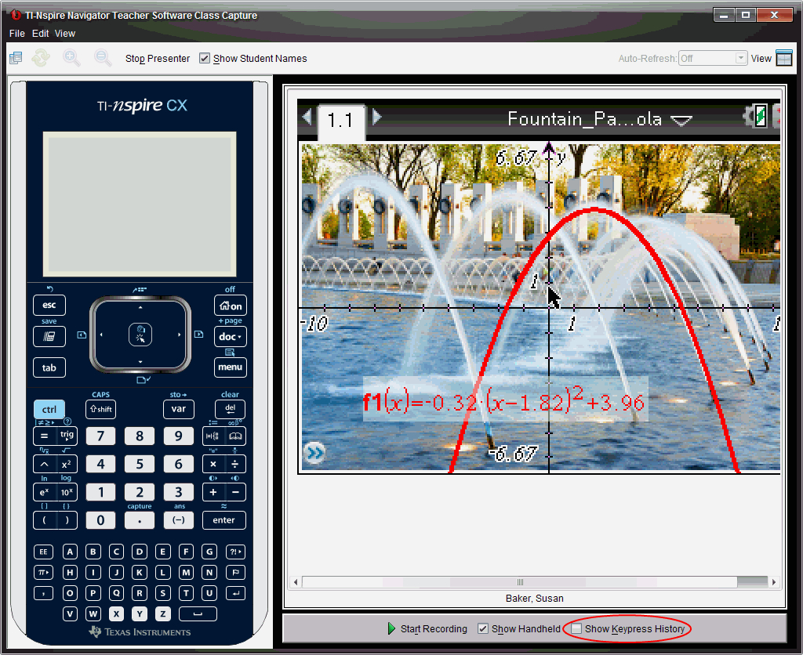The image size is (803, 655).
Task: Click Start Recording button
Action: click(x=427, y=629)
